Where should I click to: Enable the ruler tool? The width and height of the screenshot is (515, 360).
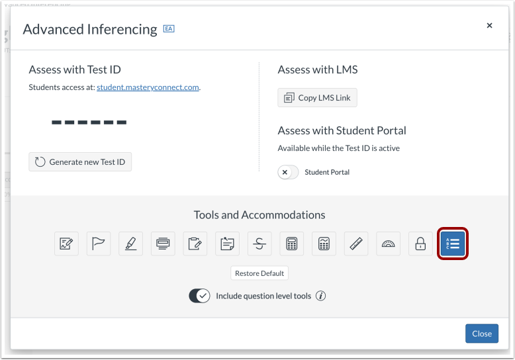pyautogui.click(x=356, y=244)
